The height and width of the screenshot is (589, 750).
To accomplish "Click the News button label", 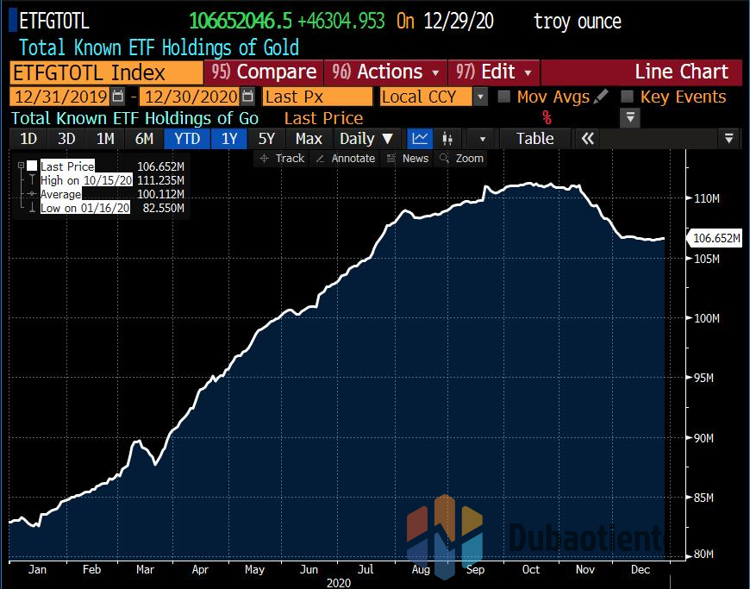I will (416, 159).
